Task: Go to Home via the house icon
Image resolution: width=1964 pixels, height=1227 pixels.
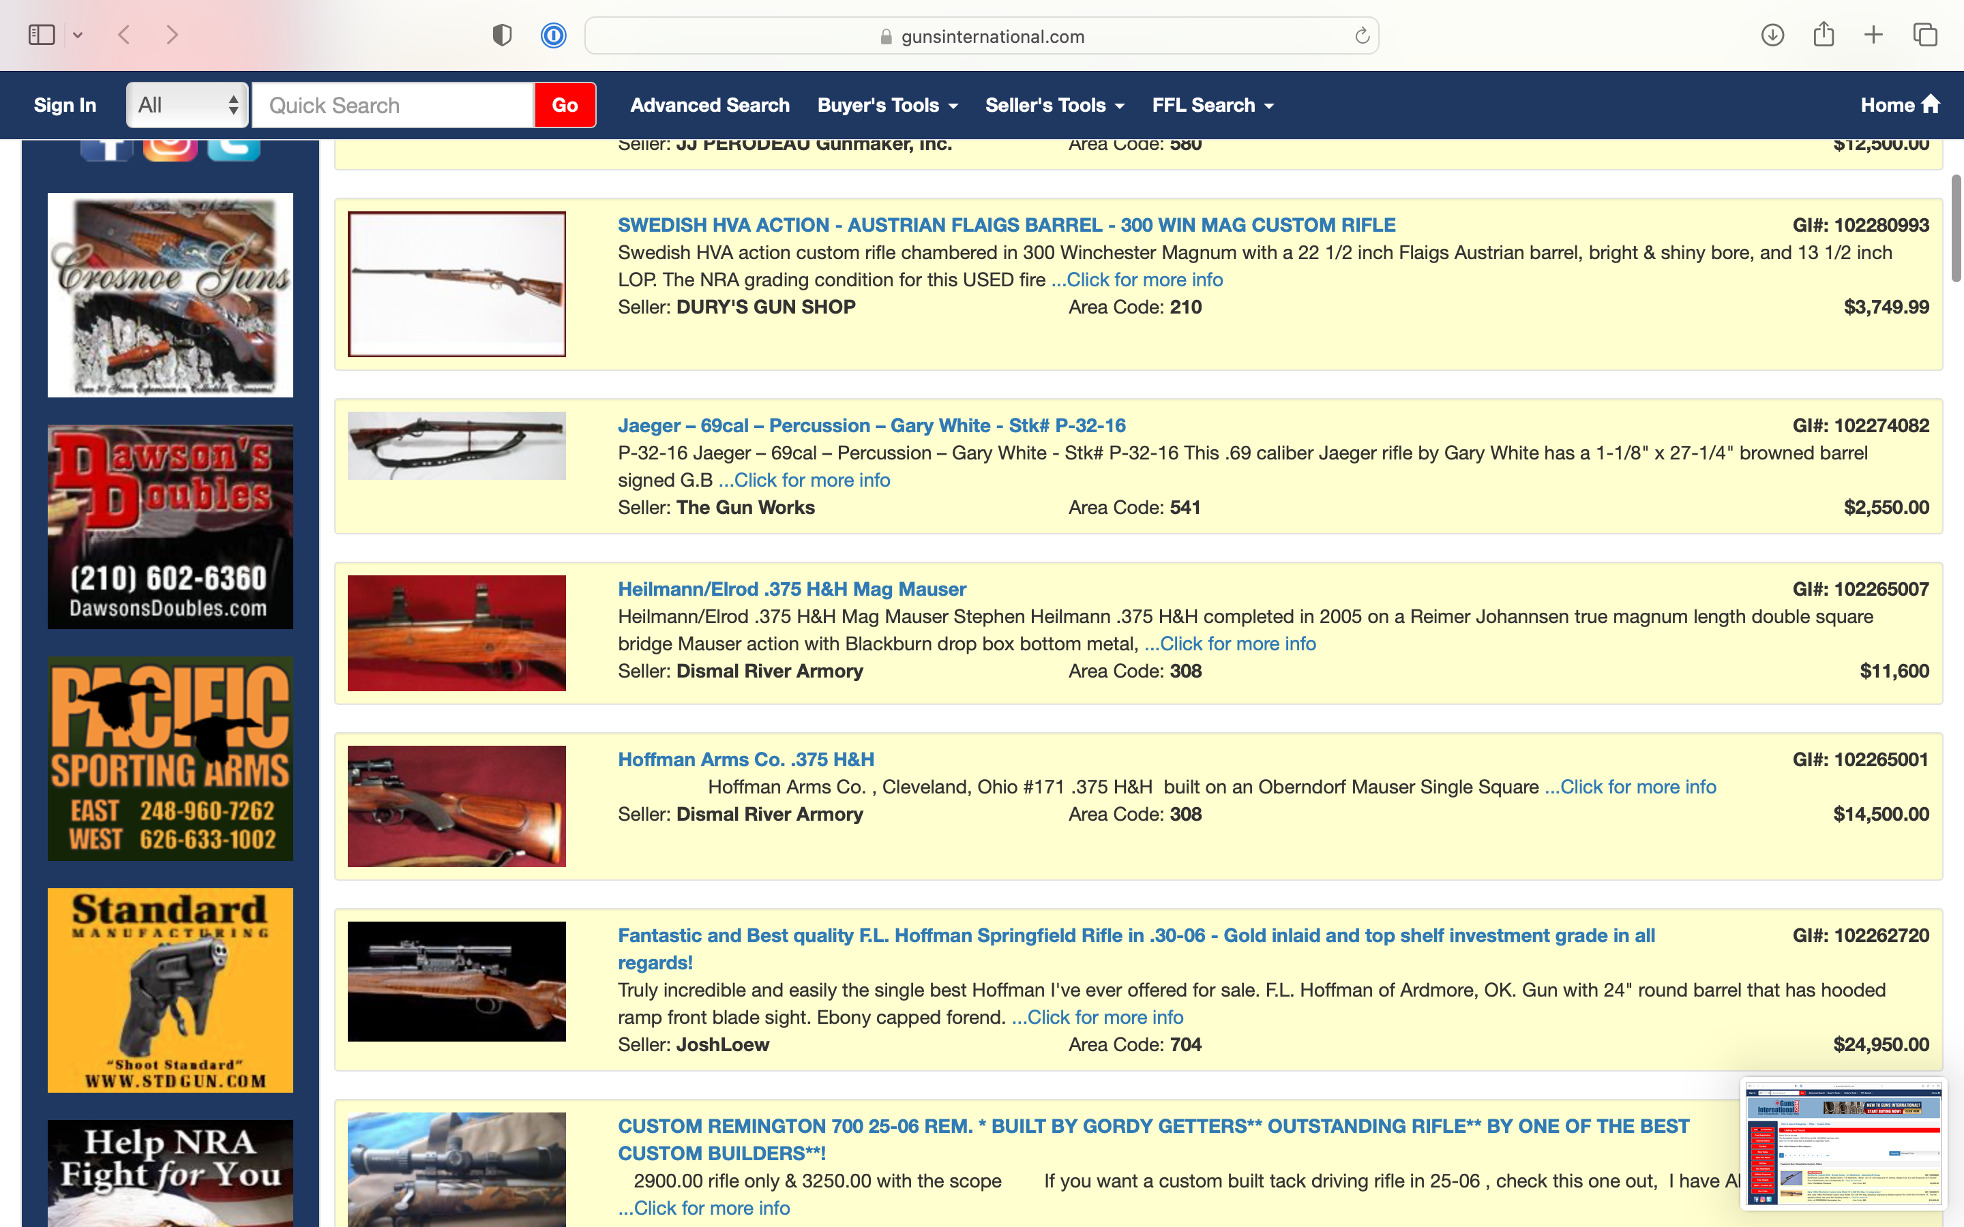Action: (1900, 105)
